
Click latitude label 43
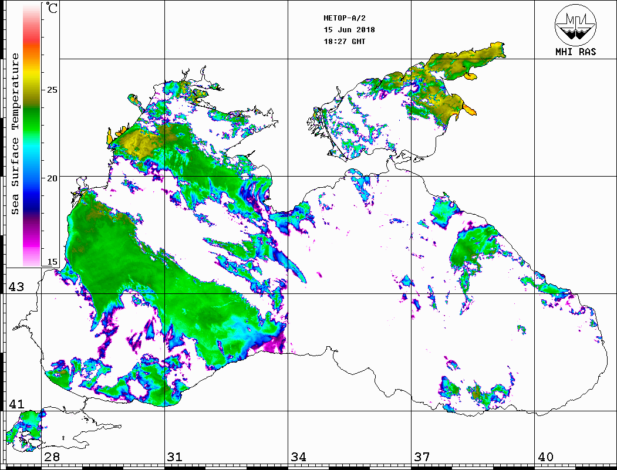tap(16, 287)
